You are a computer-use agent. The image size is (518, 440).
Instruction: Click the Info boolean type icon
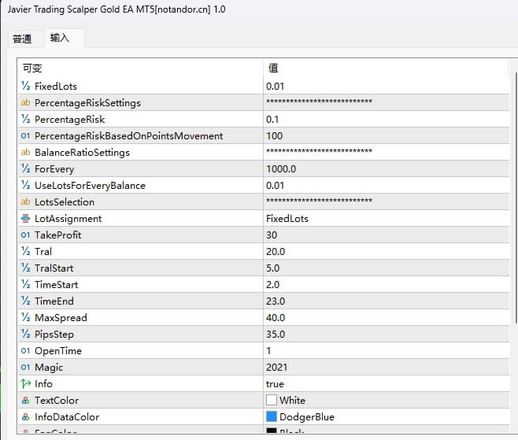point(26,383)
